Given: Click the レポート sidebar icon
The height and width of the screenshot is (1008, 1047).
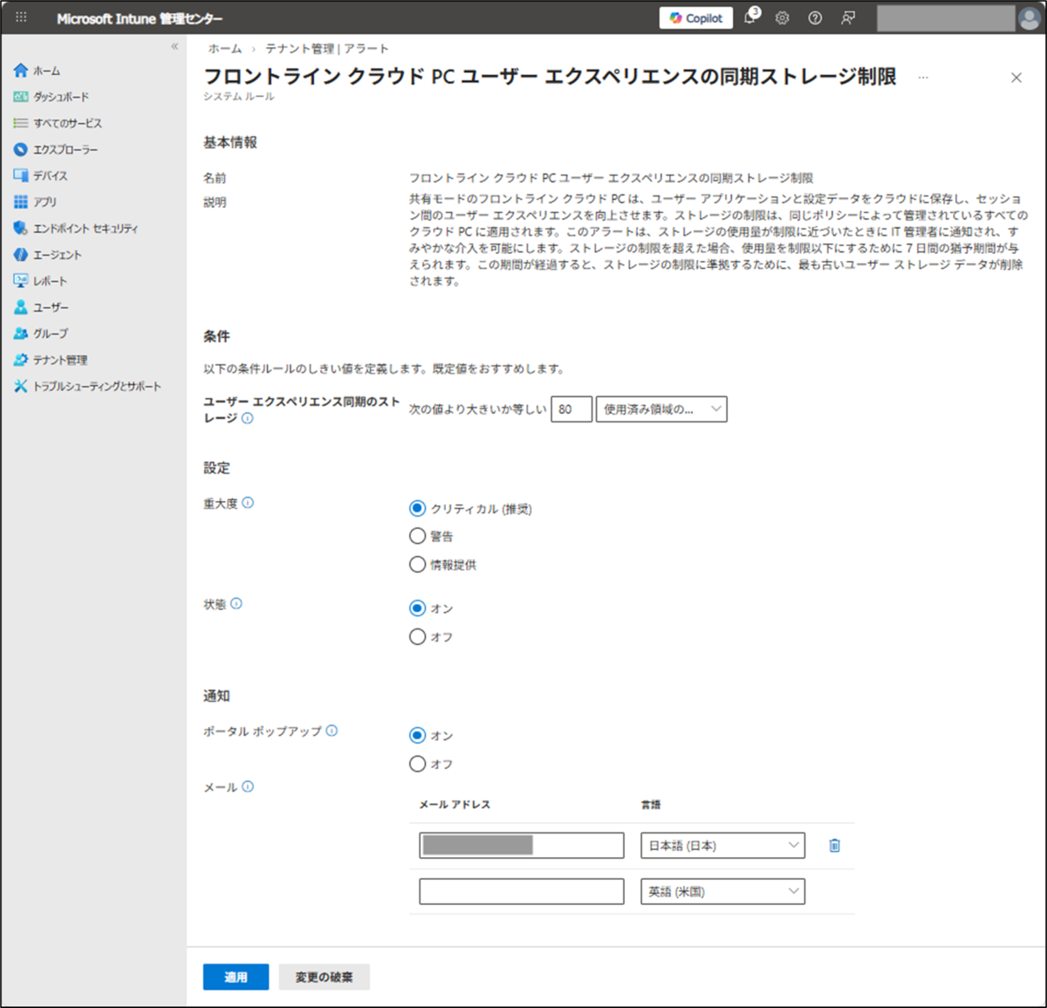Looking at the screenshot, I should click(21, 280).
